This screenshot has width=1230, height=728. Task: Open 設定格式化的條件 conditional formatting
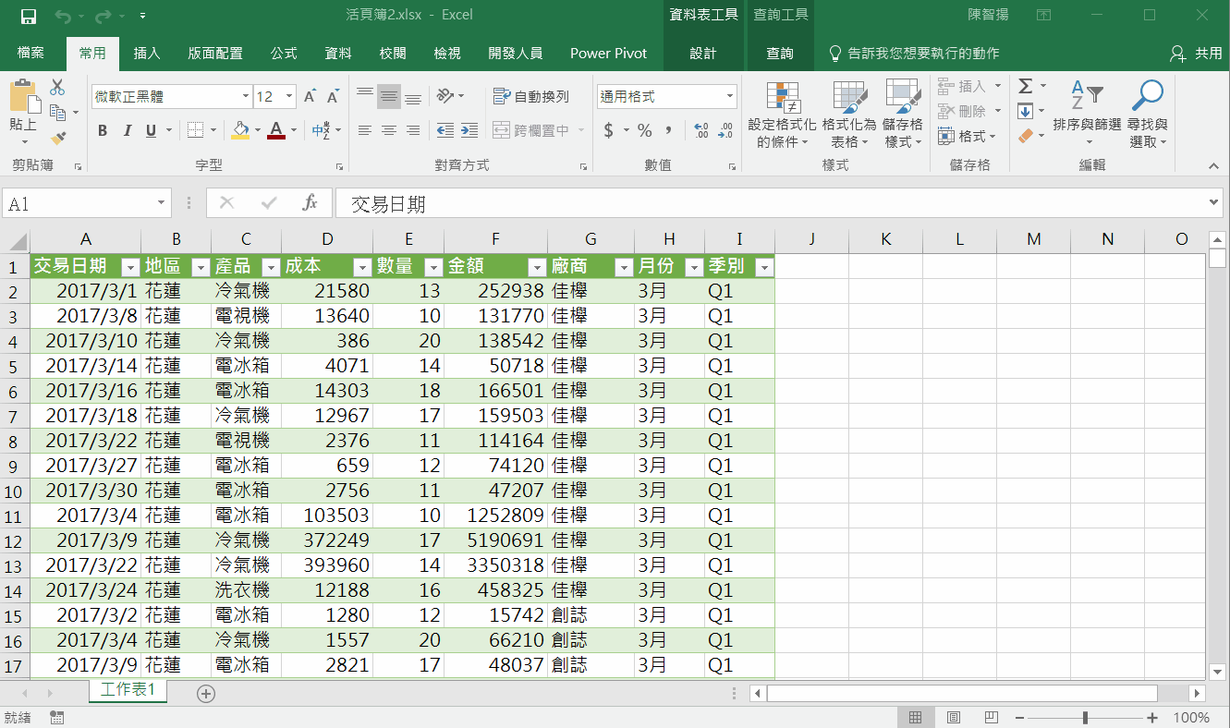click(x=782, y=115)
